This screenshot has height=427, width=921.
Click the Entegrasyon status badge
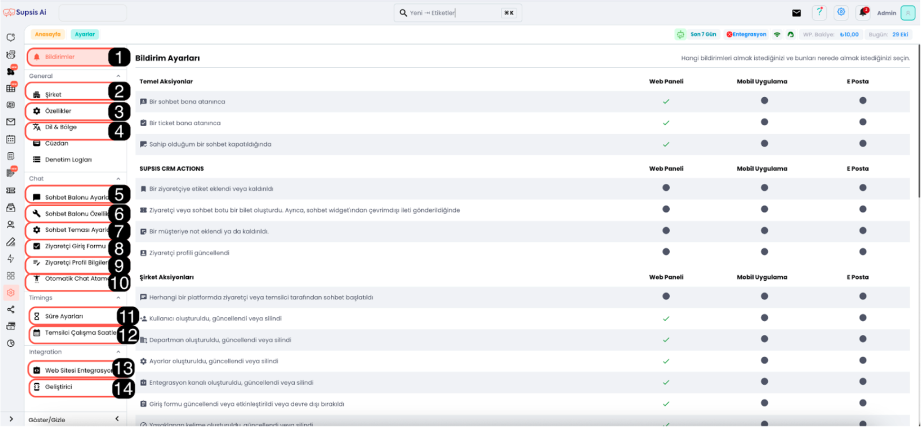click(x=746, y=34)
